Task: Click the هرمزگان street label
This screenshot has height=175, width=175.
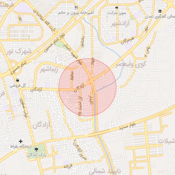Action: coord(127,41)
